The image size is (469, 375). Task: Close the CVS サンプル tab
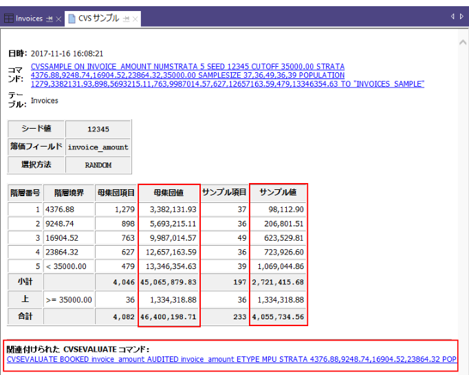(135, 19)
